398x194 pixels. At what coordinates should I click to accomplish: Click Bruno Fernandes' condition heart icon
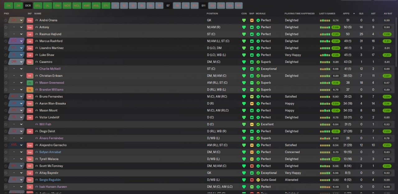pyautogui.click(x=244, y=96)
